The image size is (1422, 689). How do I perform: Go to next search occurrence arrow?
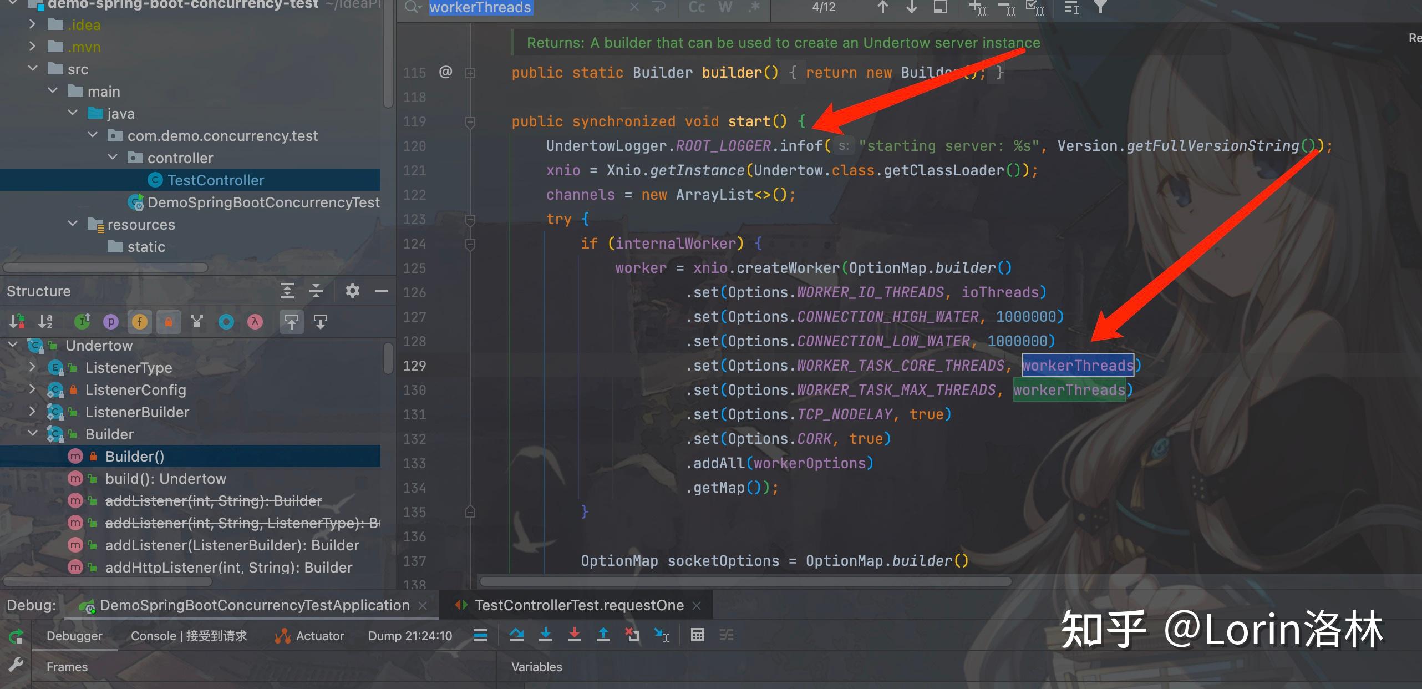[911, 7]
